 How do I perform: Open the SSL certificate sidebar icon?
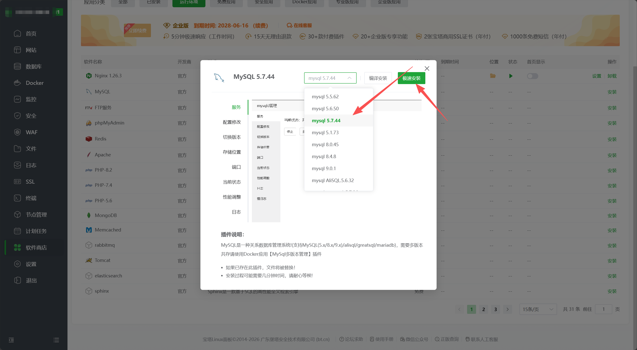coord(17,182)
